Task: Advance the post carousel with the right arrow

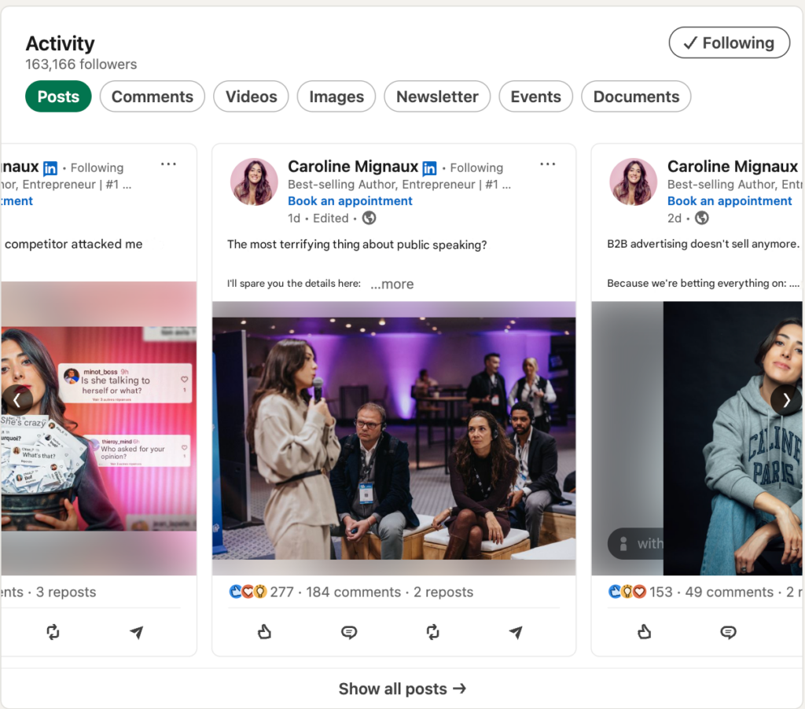Action: 786,400
